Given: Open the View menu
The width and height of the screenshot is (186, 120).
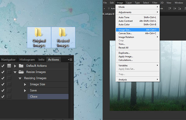Looking at the screenshot, I should [169, 3].
